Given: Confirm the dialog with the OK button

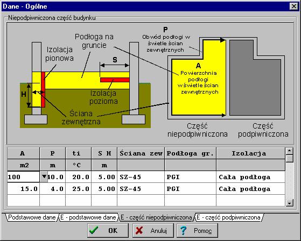Looking at the screenshot, I should (x=108, y=230).
